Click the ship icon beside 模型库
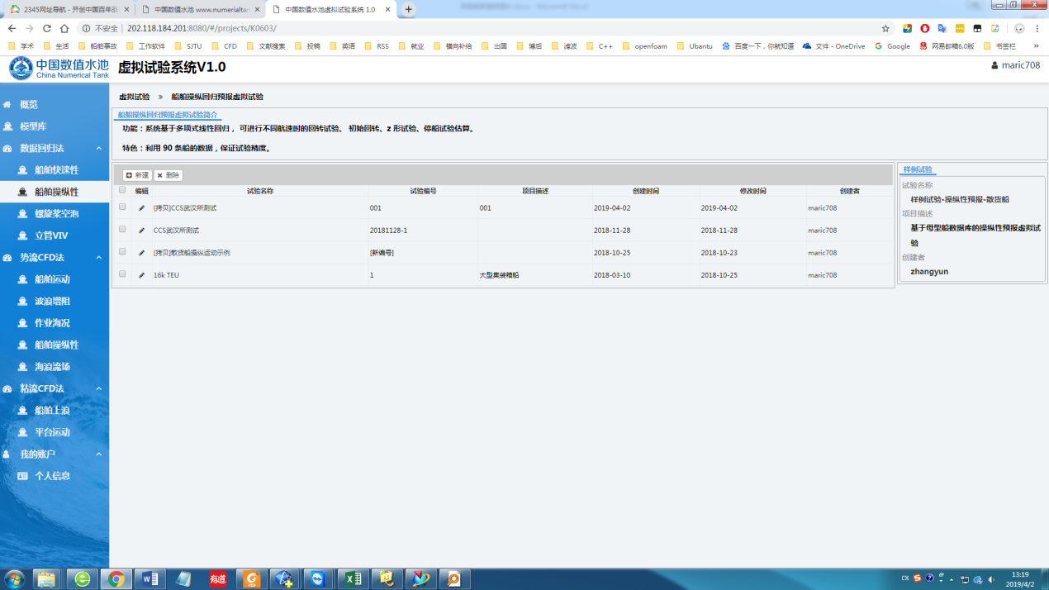This screenshot has height=590, width=1049. click(7, 126)
